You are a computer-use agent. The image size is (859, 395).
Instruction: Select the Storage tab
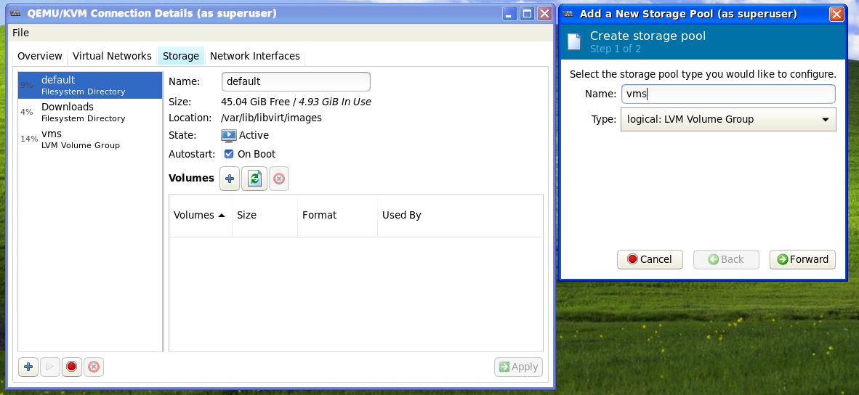pyautogui.click(x=181, y=56)
